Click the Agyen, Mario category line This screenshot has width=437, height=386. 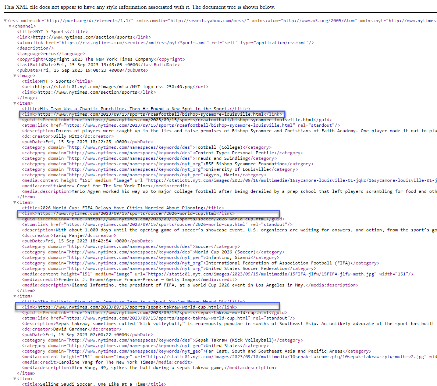(144, 175)
